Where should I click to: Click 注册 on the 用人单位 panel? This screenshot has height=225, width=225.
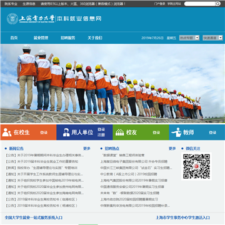click(101, 135)
